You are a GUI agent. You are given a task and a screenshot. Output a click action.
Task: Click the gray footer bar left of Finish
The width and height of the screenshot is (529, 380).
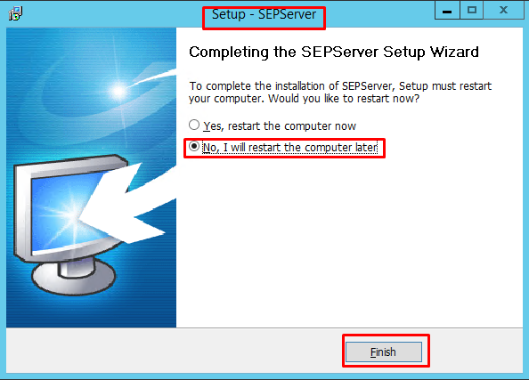click(174, 351)
